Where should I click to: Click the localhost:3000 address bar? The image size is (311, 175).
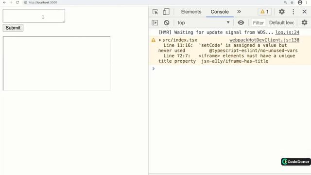(43, 2)
